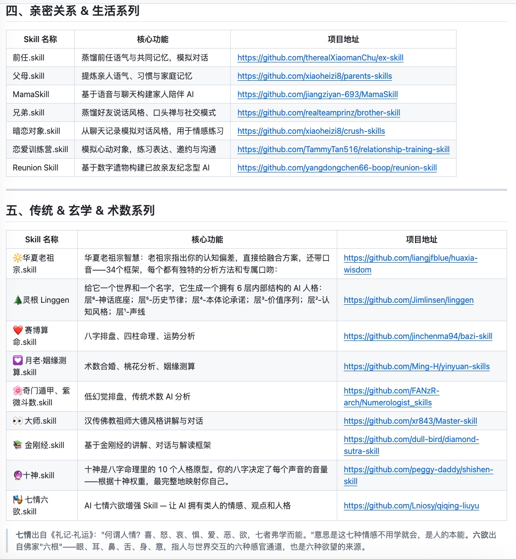Open the liangjfblue/huaxia-wisdom GitHub link
This screenshot has width=516, height=559.
[x=411, y=264]
